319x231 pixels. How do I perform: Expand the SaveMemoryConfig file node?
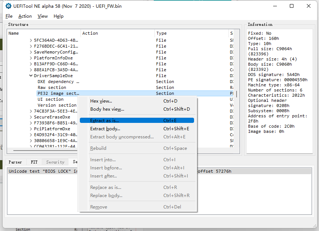[31, 52]
